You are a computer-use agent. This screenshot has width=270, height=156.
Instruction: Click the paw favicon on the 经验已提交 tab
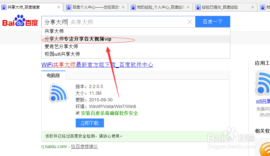(198, 7)
